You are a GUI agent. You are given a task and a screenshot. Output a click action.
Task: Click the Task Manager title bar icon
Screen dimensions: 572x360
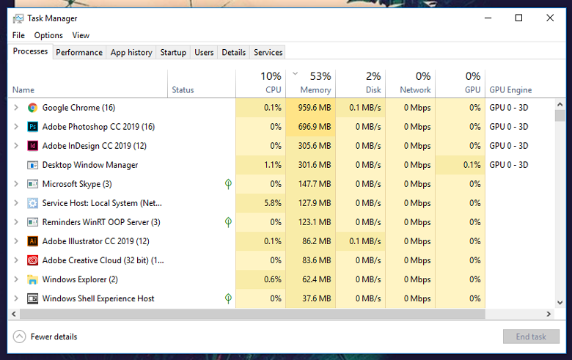click(18, 18)
